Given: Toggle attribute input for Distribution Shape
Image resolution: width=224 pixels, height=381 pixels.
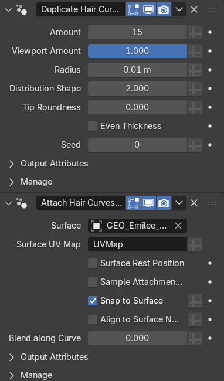Looking at the screenshot, I should [x=195, y=89].
